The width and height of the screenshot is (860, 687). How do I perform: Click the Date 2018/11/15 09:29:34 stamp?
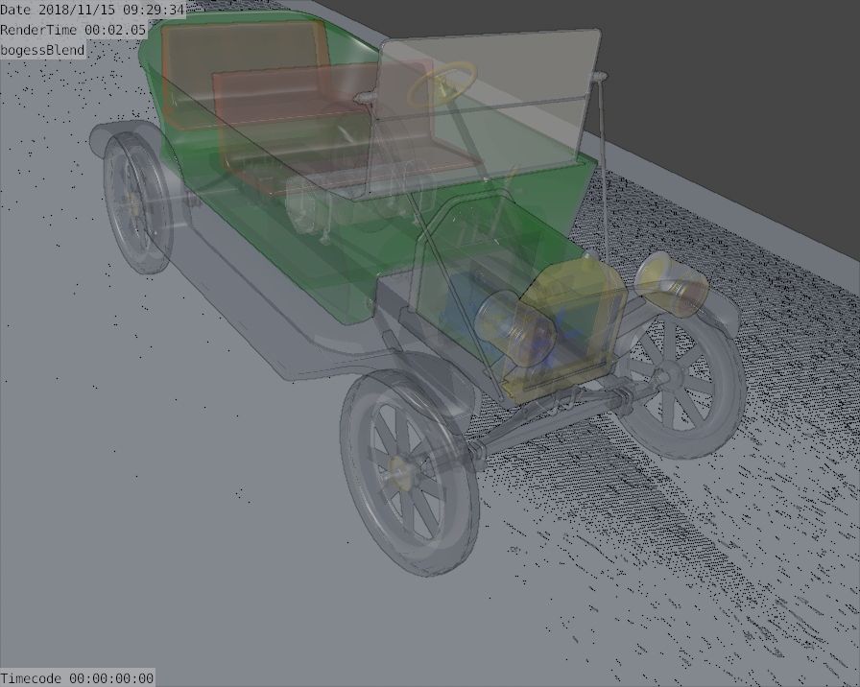coord(93,10)
